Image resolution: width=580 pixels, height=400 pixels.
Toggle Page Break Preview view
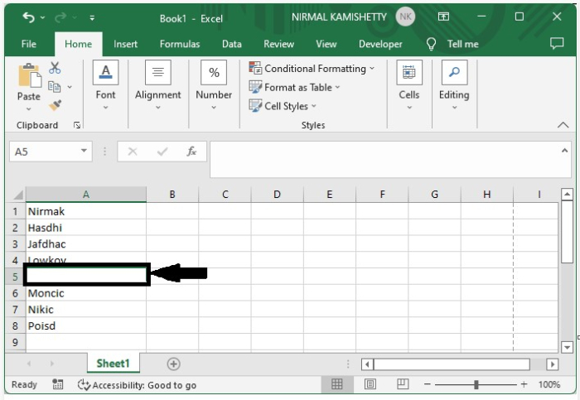coord(403,384)
